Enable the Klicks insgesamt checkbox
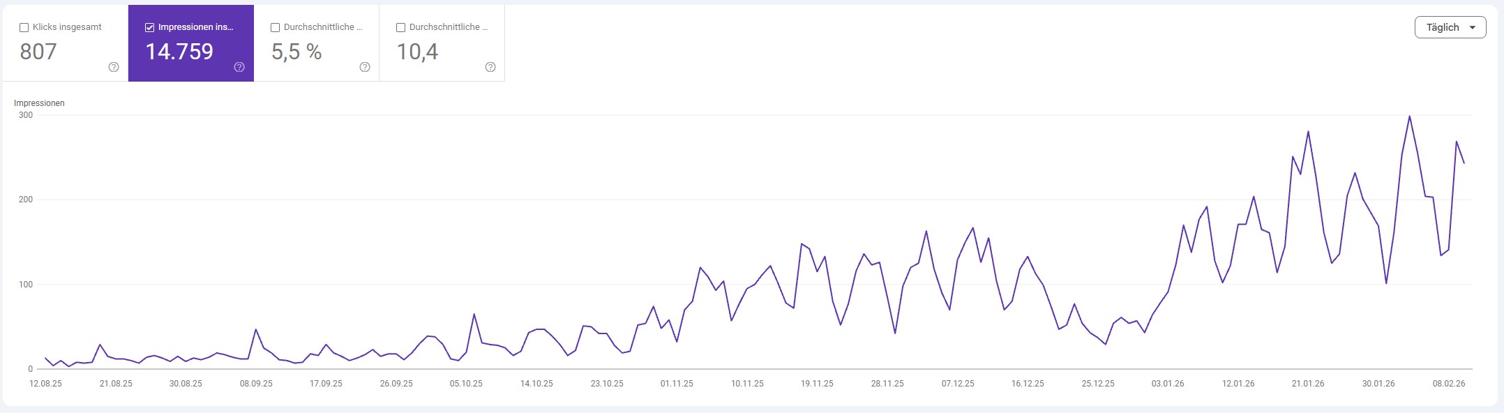Viewport: 1504px width, 413px height. [24, 28]
